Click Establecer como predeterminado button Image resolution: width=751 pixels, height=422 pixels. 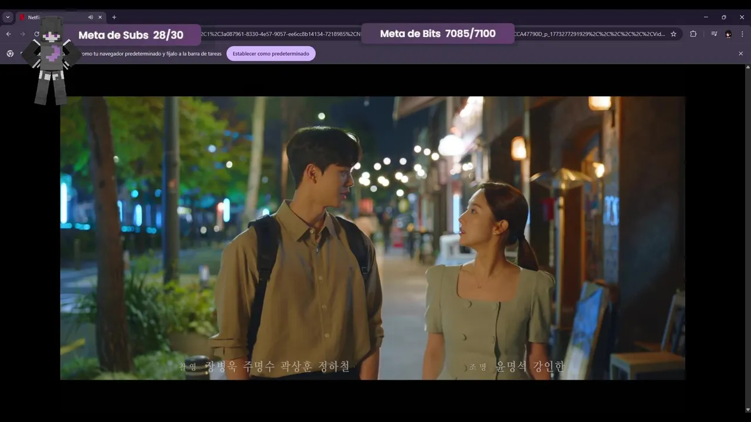tap(271, 53)
